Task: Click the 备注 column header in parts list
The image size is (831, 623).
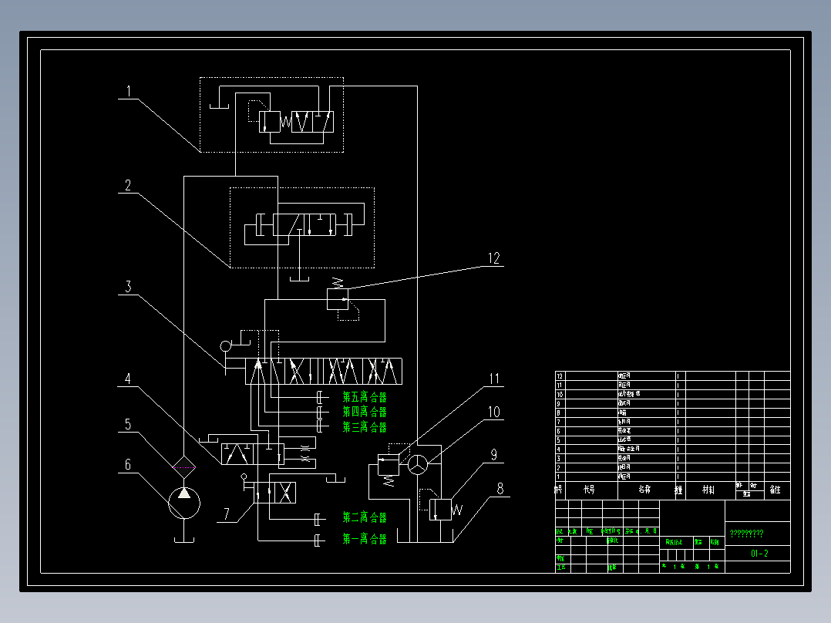Action: 775,490
